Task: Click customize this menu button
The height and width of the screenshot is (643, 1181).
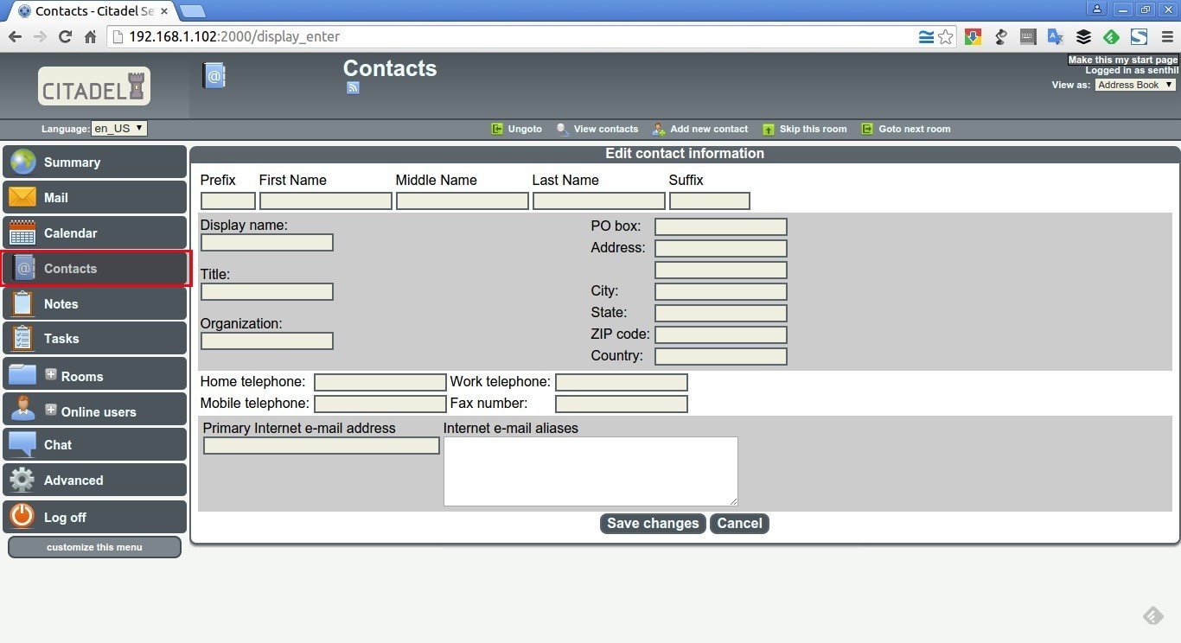Action: pos(94,547)
